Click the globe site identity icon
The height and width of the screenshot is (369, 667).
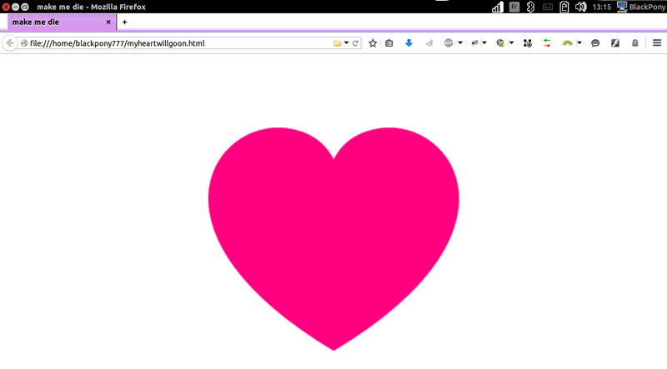(x=24, y=43)
